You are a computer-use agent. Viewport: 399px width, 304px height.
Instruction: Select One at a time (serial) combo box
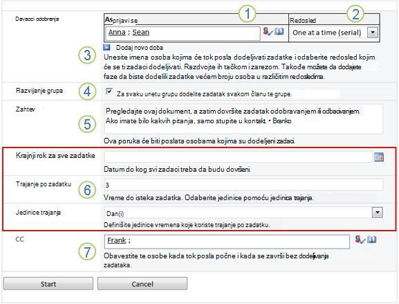click(334, 33)
